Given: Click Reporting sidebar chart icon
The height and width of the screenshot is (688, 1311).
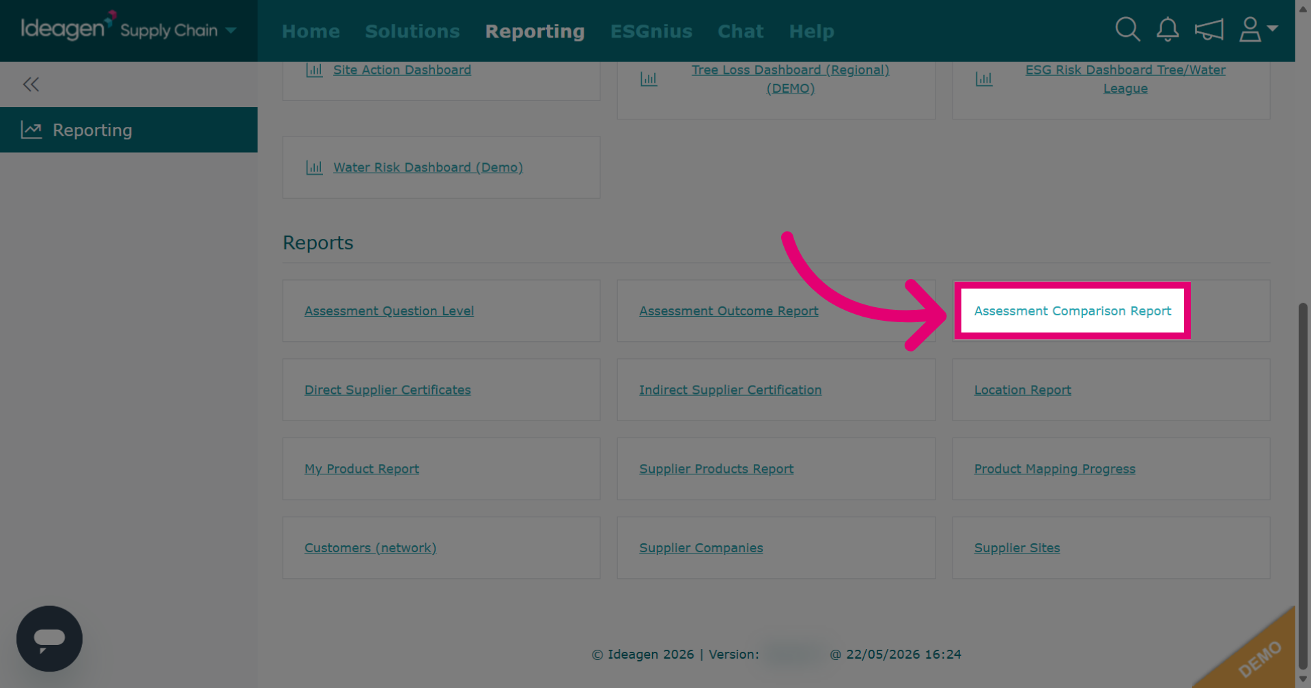Looking at the screenshot, I should [31, 130].
